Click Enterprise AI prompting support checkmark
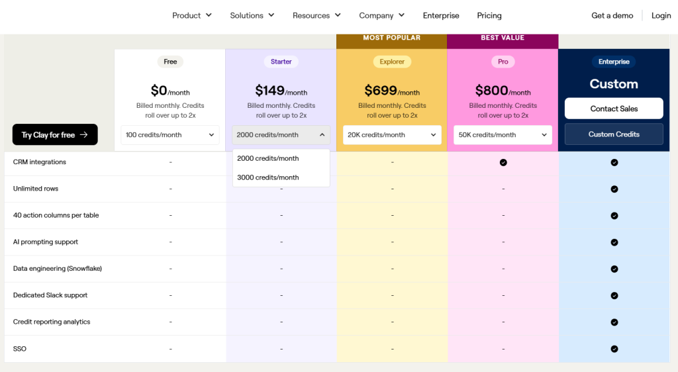678x372 pixels. (x=614, y=242)
